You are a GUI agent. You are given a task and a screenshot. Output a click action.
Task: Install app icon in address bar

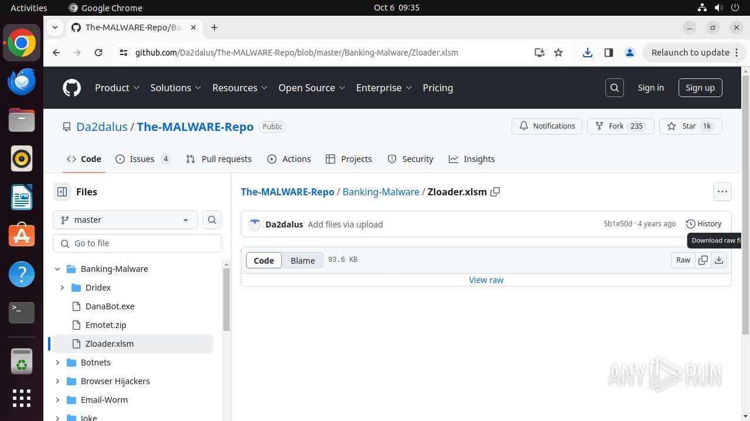click(540, 53)
